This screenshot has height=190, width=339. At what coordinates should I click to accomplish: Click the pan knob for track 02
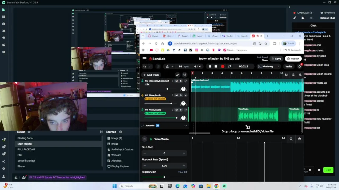coord(183,103)
